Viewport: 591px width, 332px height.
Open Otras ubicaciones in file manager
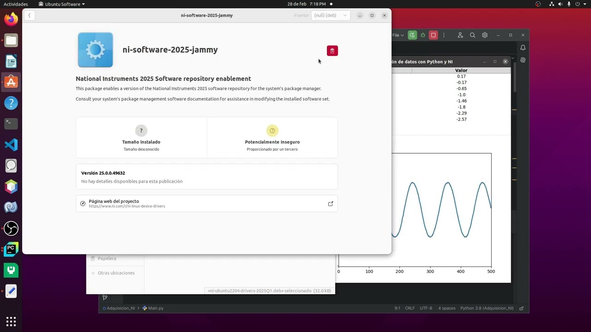click(115, 273)
